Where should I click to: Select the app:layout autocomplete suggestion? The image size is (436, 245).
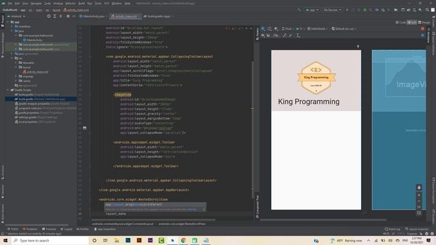click(155, 204)
